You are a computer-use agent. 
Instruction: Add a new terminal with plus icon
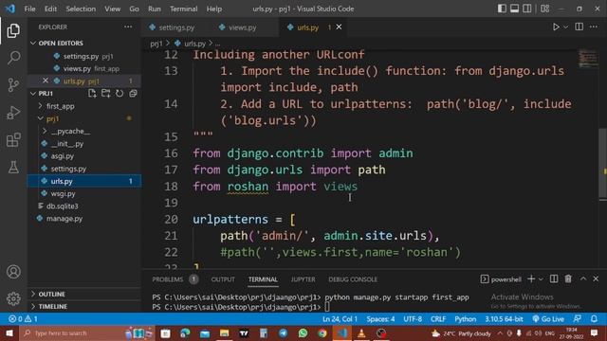pyautogui.click(x=531, y=279)
